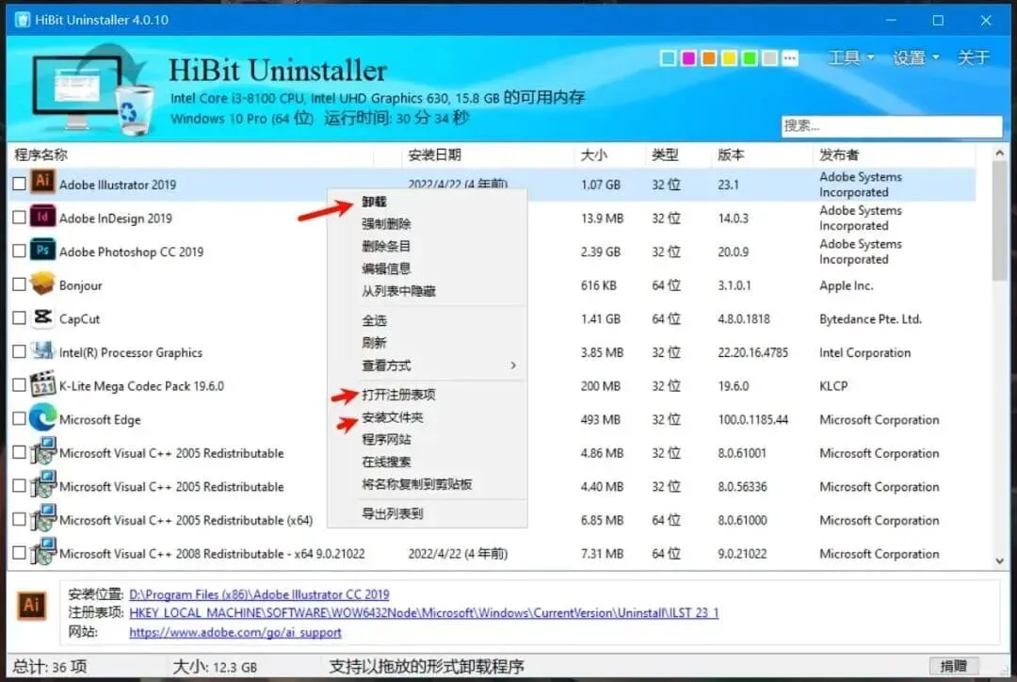Select 安装文件夹 in the context menu
This screenshot has height=682, width=1017.
(x=393, y=417)
